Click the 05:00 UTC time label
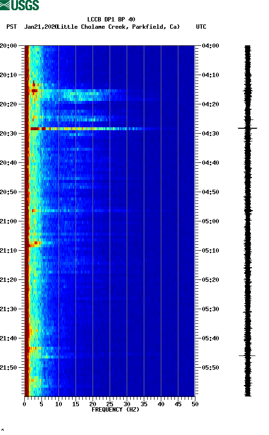Viewport: 269px width, 435px height. (211, 221)
